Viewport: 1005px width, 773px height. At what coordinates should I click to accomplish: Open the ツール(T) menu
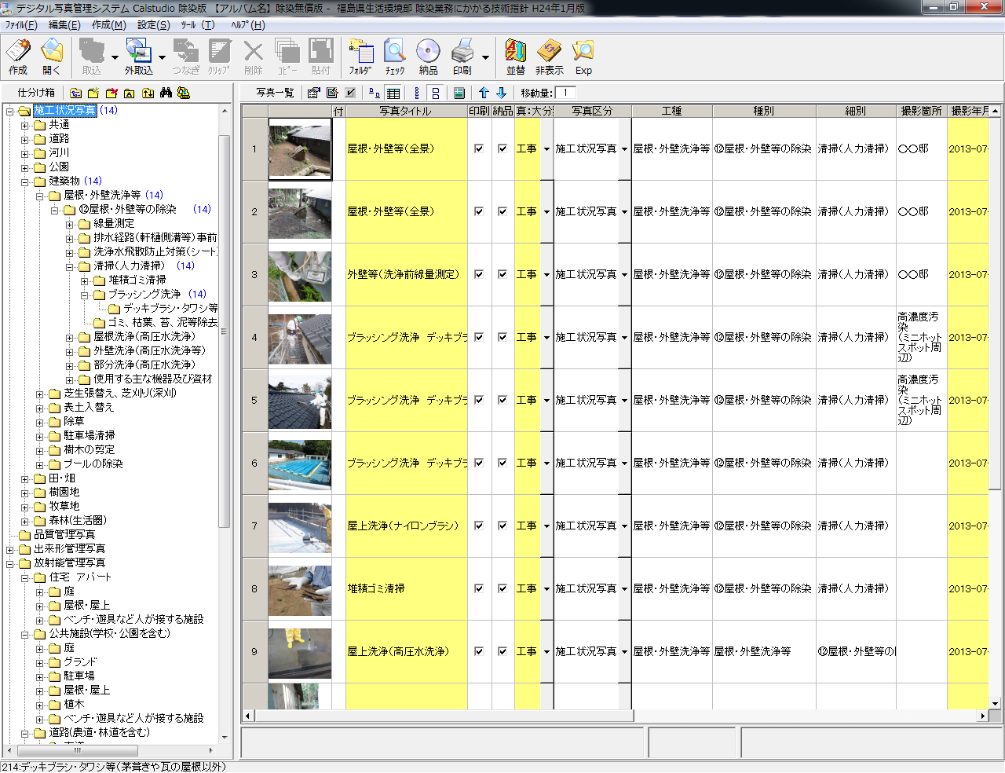pos(198,25)
